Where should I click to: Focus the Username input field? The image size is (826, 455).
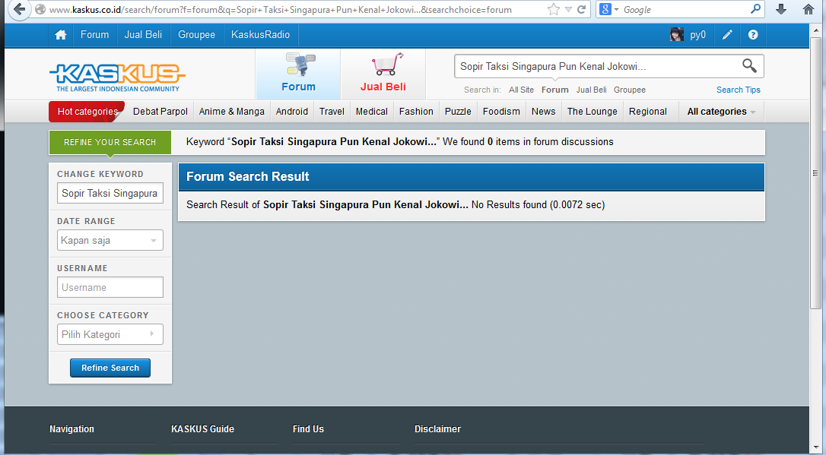pyautogui.click(x=110, y=287)
